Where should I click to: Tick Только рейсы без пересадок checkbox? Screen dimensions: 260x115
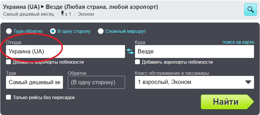point(9,97)
